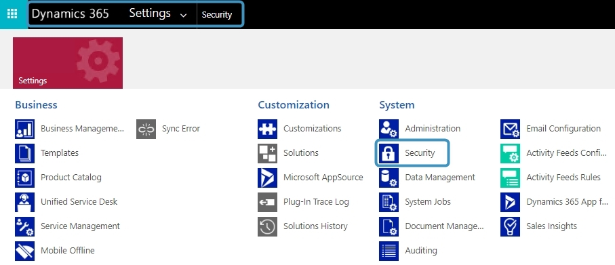Open the Data Management link
Screen dimensions: 615x265
pyautogui.click(x=440, y=177)
